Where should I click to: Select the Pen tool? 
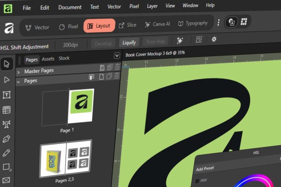pyautogui.click(x=7, y=139)
